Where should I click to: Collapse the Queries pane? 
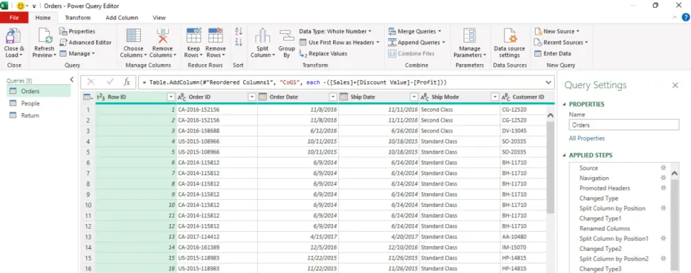72,79
